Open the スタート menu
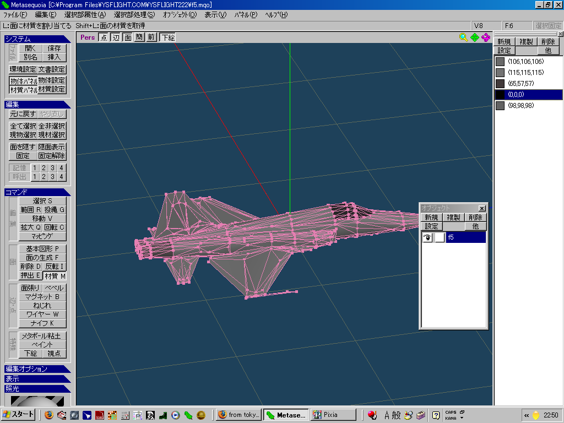Viewport: 564px width, 423px height. coord(18,415)
